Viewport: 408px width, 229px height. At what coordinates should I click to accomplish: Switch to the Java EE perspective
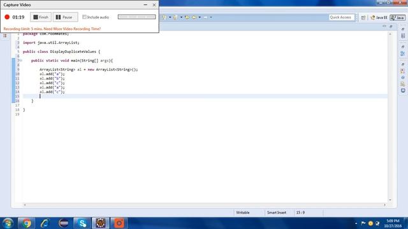click(x=379, y=17)
